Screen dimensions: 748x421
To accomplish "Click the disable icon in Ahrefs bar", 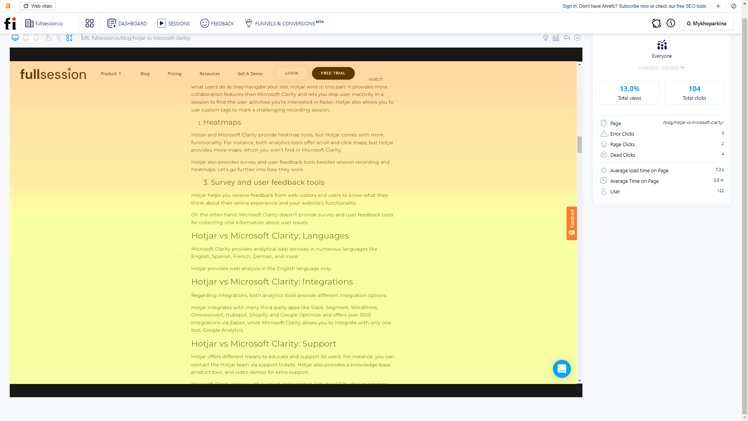I will click(734, 6).
